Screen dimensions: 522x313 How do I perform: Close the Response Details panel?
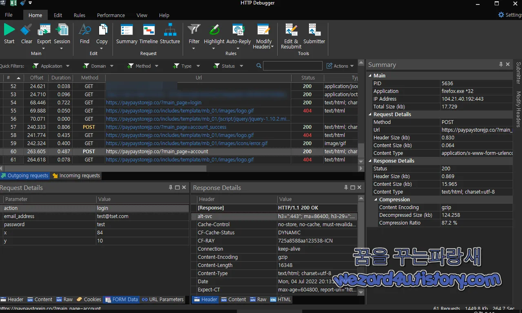coord(359,187)
